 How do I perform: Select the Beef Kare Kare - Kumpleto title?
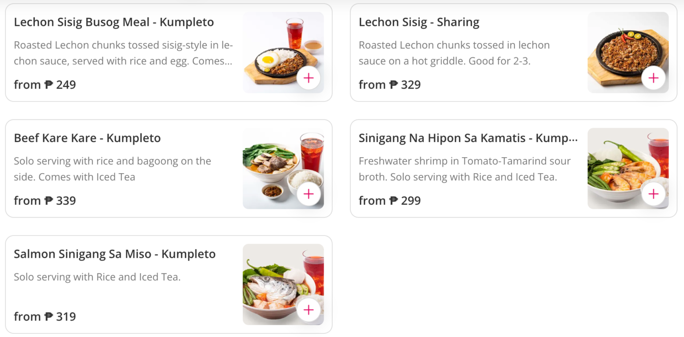click(87, 138)
